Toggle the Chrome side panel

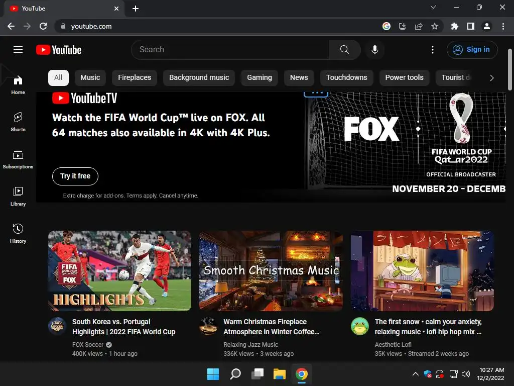(471, 26)
